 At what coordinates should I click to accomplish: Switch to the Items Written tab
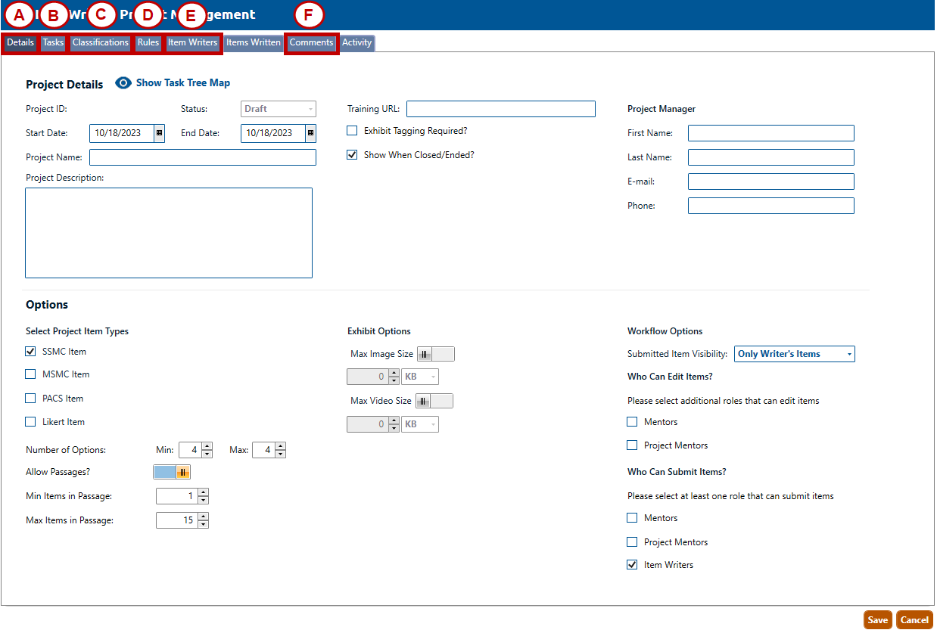click(254, 43)
